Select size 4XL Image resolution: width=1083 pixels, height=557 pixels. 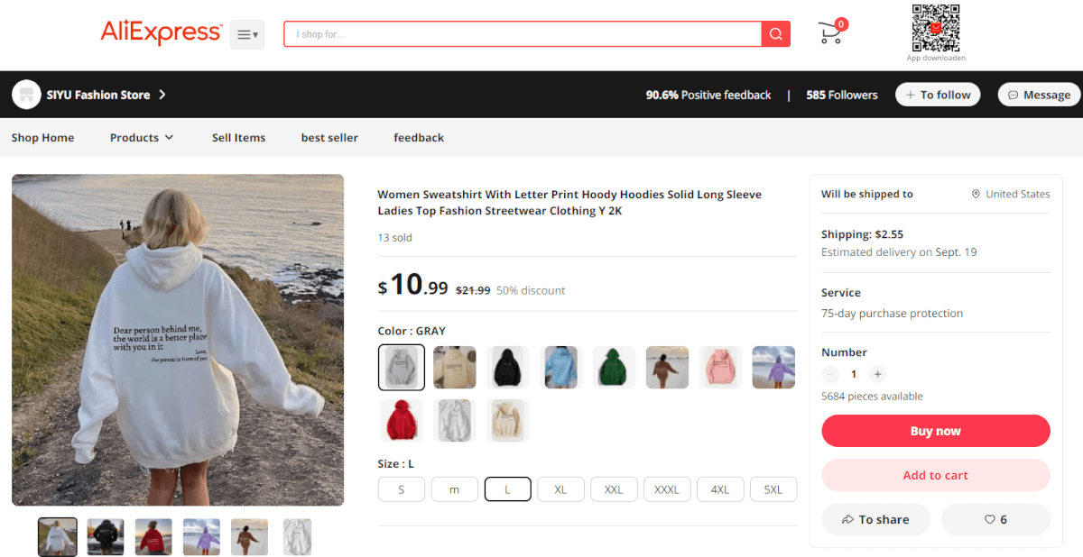click(720, 489)
